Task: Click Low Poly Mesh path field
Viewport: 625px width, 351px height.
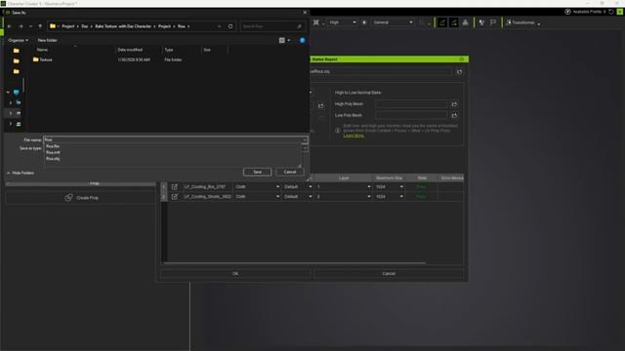Action: pos(411,115)
